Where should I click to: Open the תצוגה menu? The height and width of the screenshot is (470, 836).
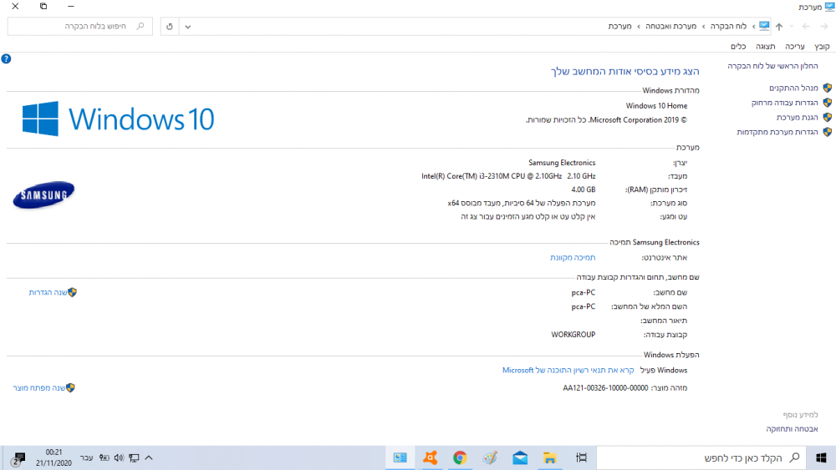coord(765,47)
